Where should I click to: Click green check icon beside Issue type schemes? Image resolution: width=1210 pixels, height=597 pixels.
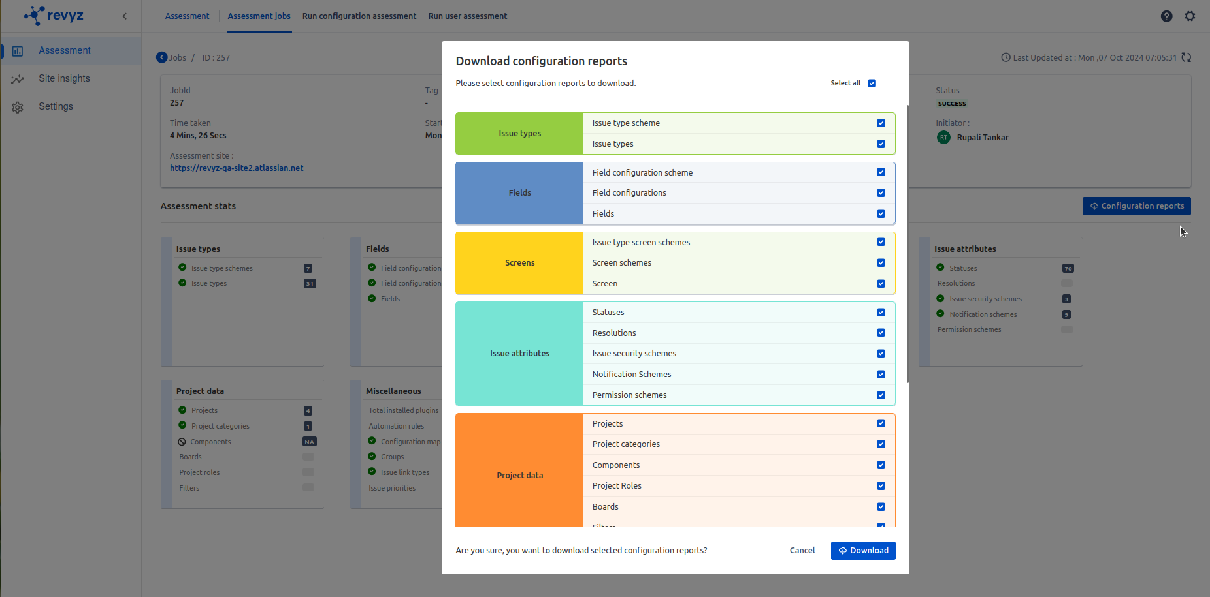(182, 268)
